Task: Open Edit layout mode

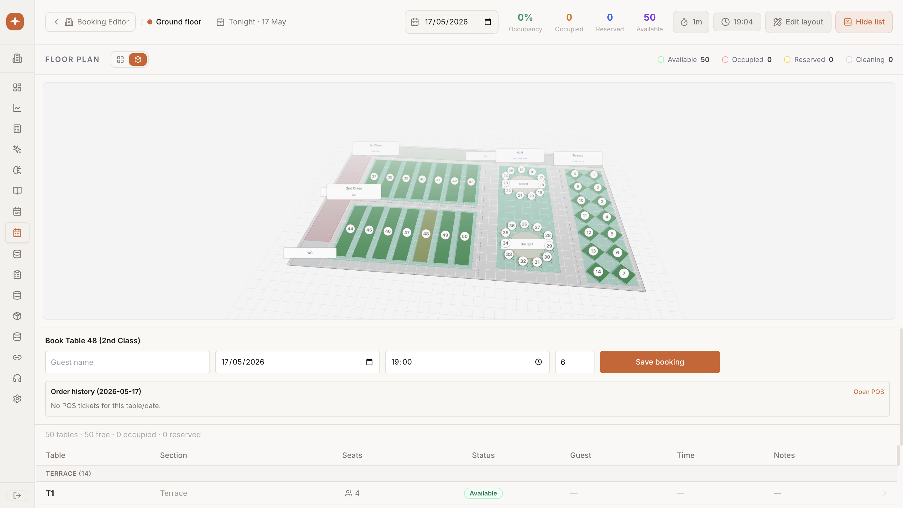Action: [798, 22]
